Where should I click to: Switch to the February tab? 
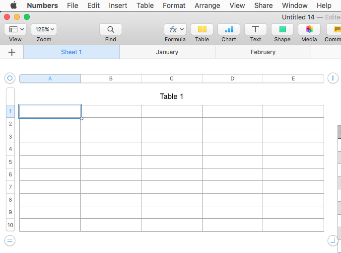click(263, 52)
